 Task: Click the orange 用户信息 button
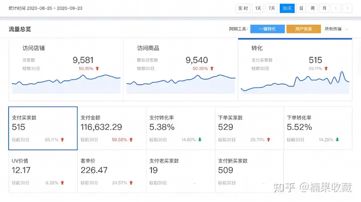(x=303, y=29)
